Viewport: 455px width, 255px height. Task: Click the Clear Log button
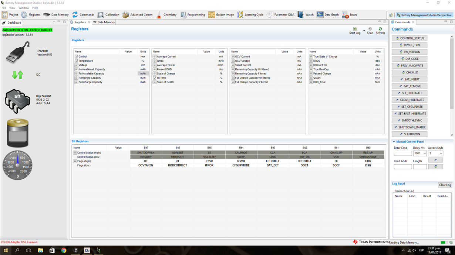(445, 185)
